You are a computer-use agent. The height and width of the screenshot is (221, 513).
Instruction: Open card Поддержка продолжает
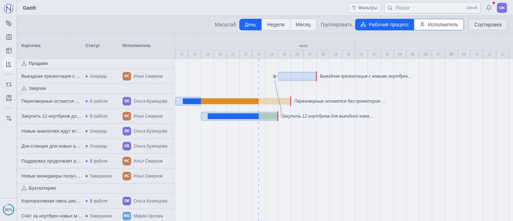click(x=51, y=161)
